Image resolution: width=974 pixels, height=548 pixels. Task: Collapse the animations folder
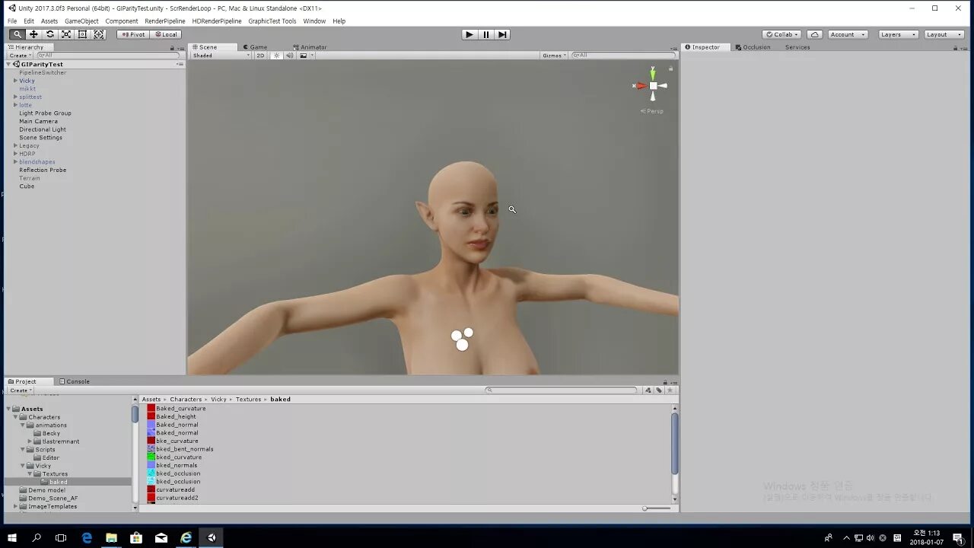tap(23, 425)
